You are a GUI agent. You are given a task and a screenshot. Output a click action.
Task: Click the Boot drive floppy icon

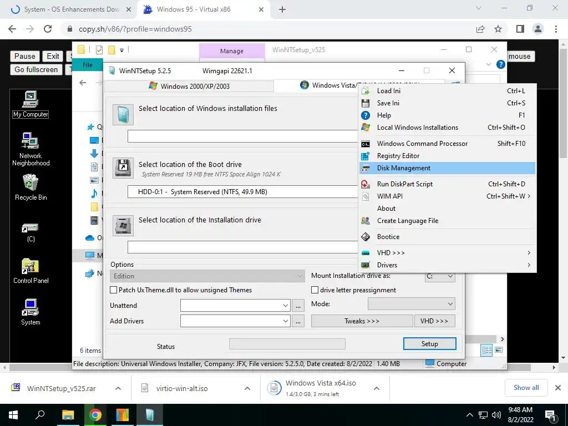point(123,168)
